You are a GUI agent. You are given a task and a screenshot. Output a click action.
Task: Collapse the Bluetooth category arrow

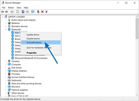point(6,30)
